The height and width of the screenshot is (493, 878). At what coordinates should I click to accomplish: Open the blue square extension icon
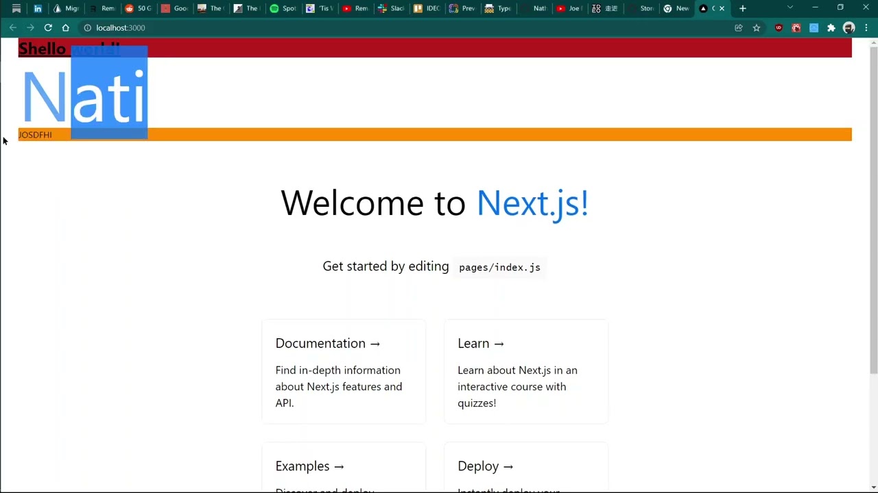tap(814, 28)
